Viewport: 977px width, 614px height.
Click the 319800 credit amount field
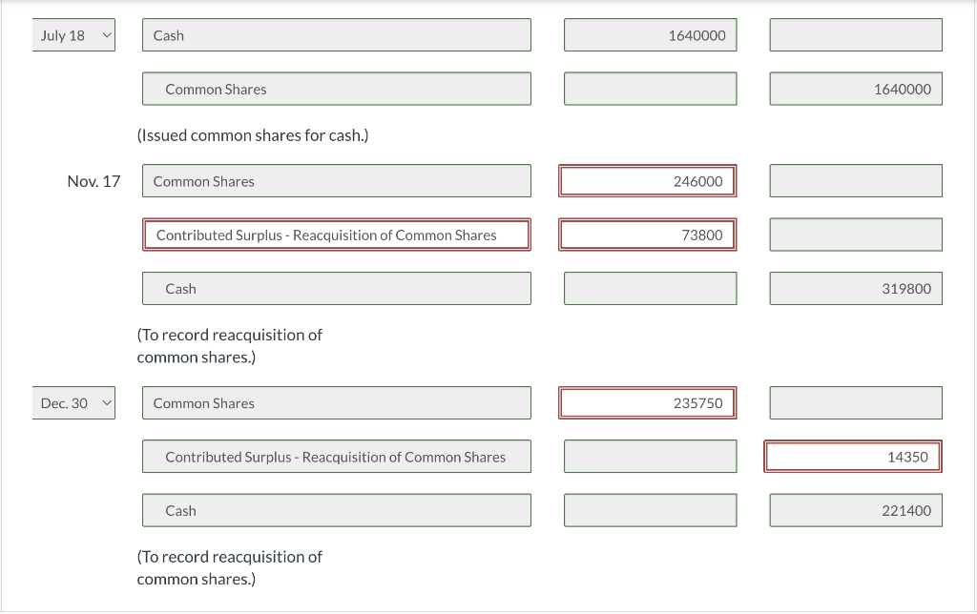click(x=855, y=288)
